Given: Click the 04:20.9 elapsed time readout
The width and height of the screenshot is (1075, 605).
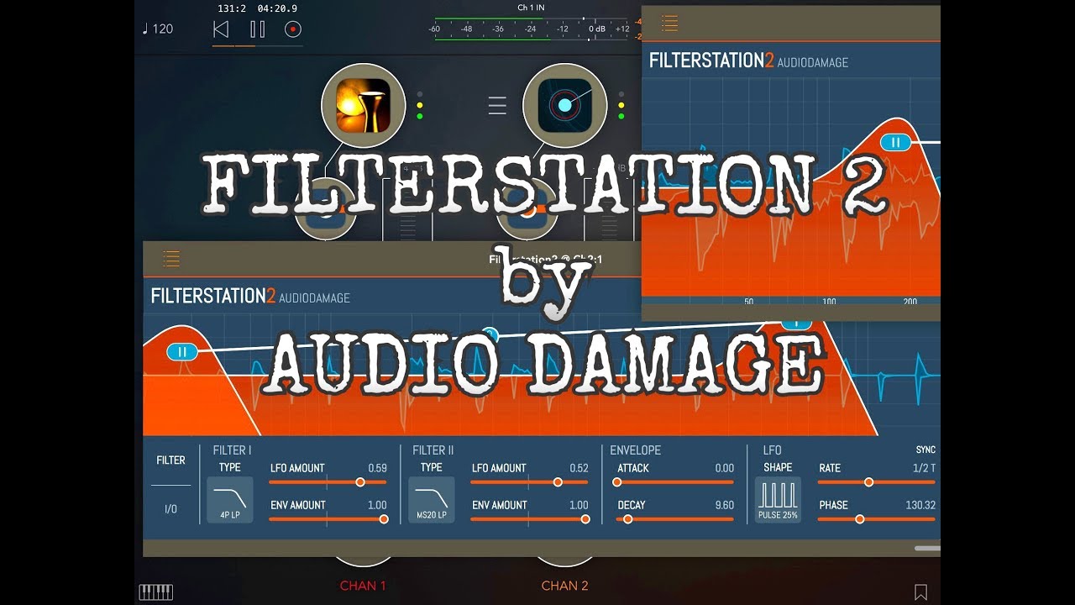Looking at the screenshot, I should point(277,8).
